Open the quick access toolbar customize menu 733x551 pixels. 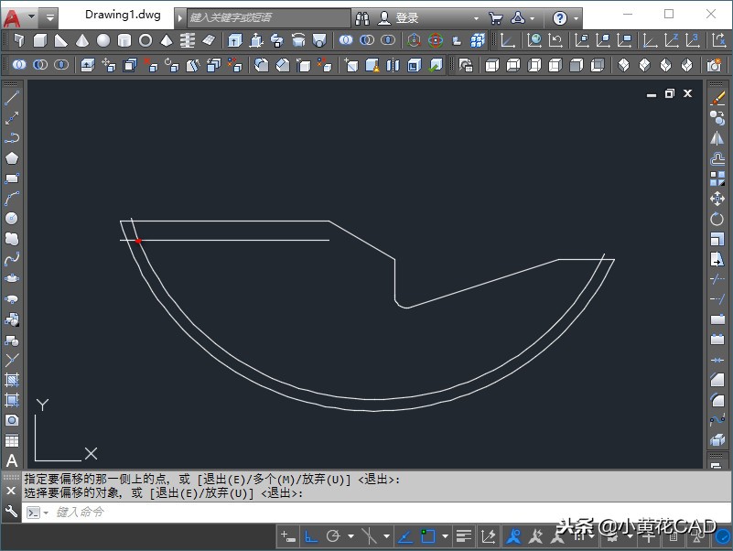pyautogui.click(x=49, y=16)
